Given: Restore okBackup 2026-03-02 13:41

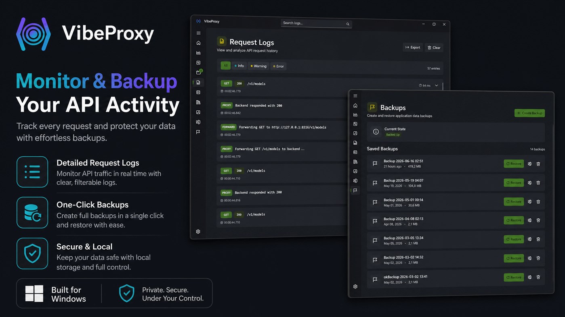Looking at the screenshot, I should pos(514,277).
